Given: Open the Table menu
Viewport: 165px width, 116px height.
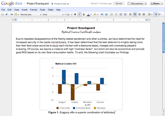Looking at the screenshot, I should pyautogui.click(x=51, y=10).
